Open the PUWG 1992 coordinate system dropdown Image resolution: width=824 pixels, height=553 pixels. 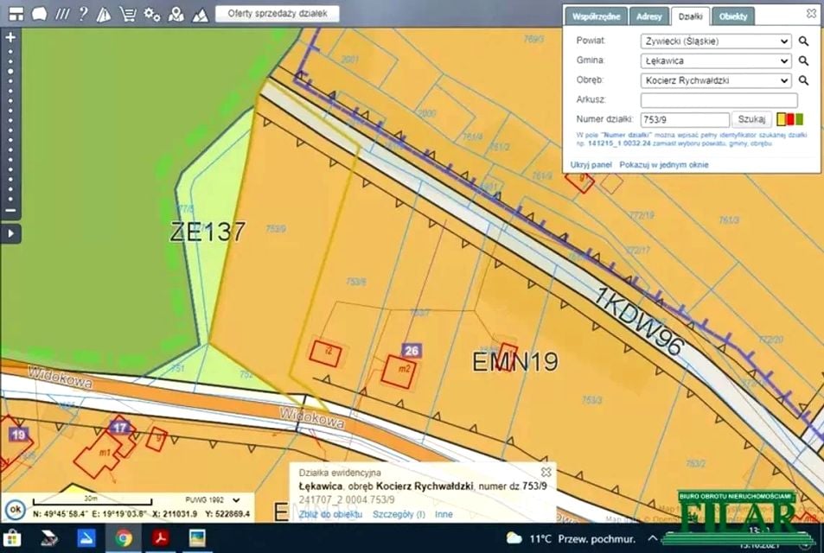(x=236, y=499)
